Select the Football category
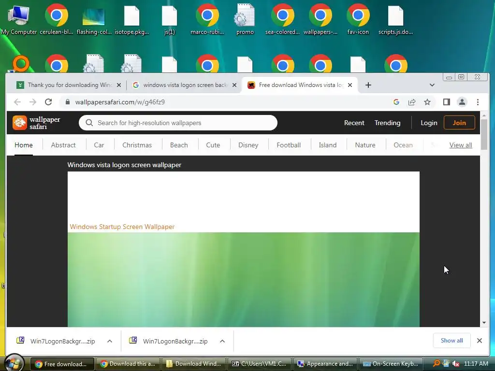This screenshot has width=495, height=371. click(x=289, y=145)
